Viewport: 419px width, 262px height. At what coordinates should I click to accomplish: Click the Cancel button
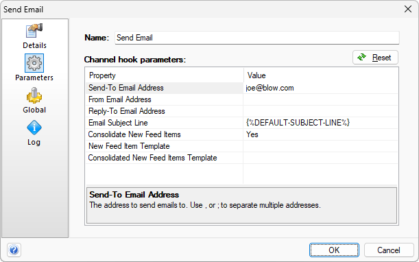tap(389, 250)
